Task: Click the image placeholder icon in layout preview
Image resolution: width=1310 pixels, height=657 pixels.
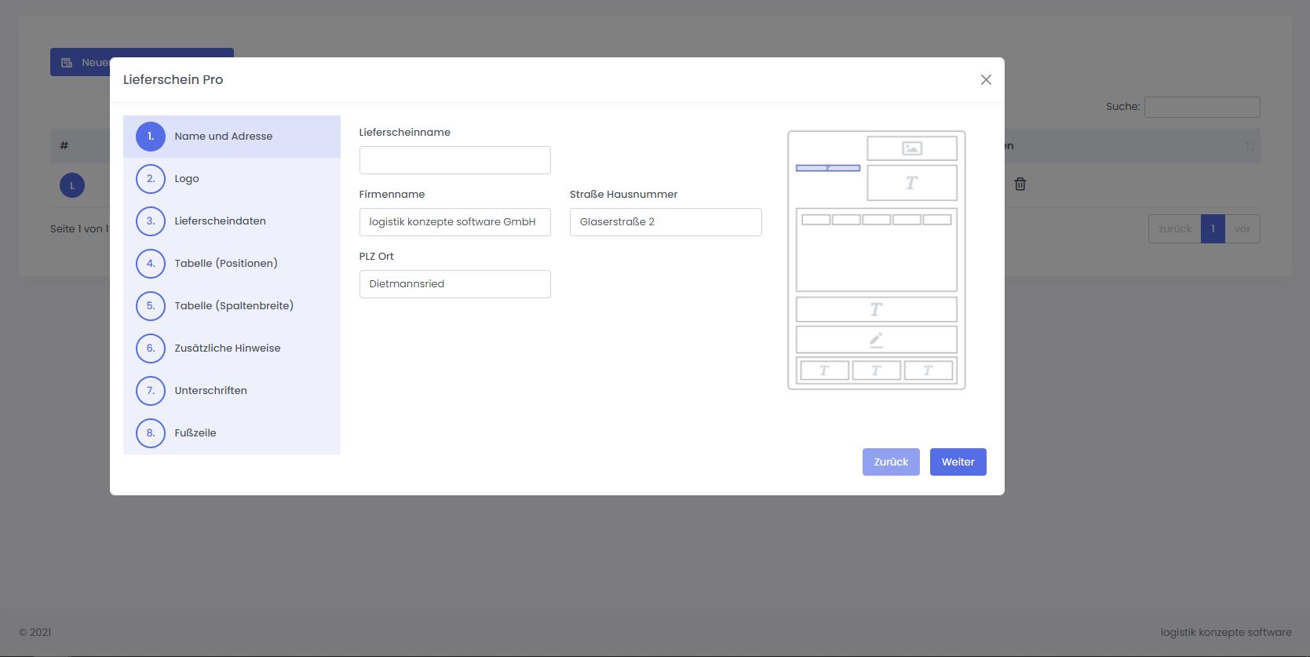Action: [911, 148]
